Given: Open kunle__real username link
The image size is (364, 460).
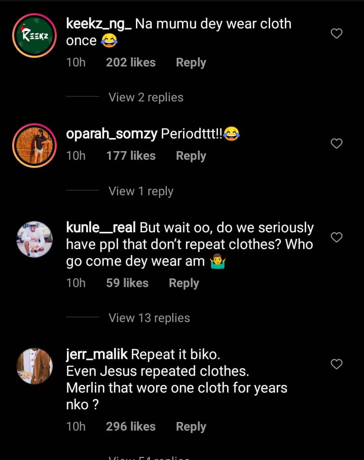Looking at the screenshot, I should point(101,228).
